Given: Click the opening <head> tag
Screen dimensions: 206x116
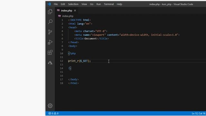Looking at the screenshot, I should [x=73, y=27].
